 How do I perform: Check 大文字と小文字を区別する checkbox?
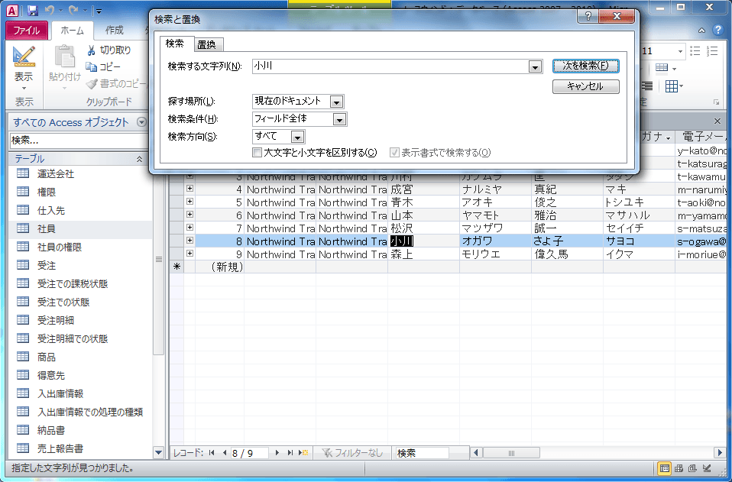(257, 153)
